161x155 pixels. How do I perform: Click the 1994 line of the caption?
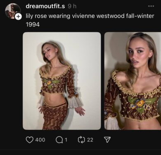[33, 24]
